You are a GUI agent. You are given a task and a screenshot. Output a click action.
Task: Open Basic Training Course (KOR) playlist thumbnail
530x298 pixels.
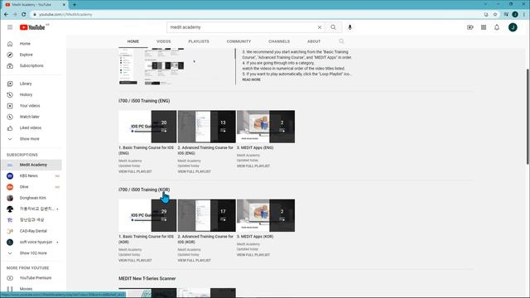pyautogui.click(x=147, y=215)
